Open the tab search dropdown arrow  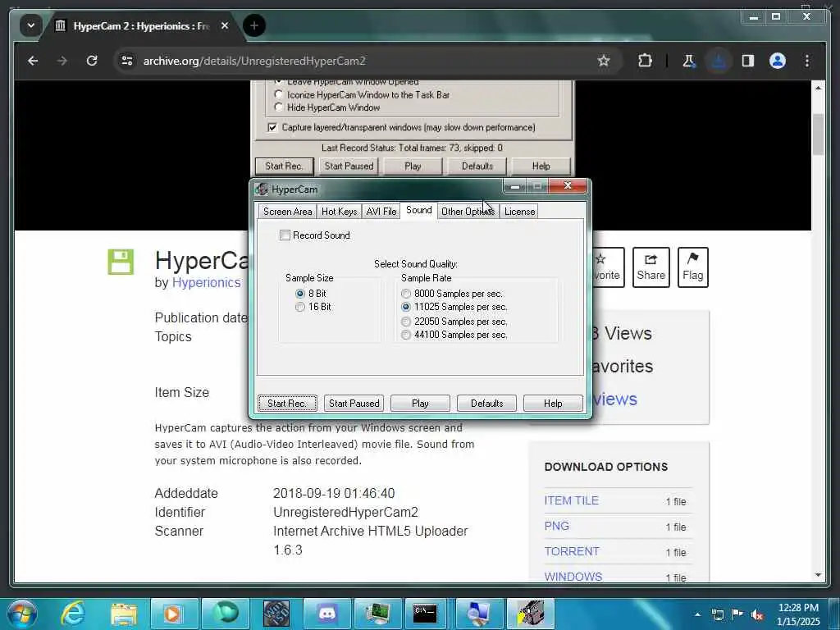point(31,25)
